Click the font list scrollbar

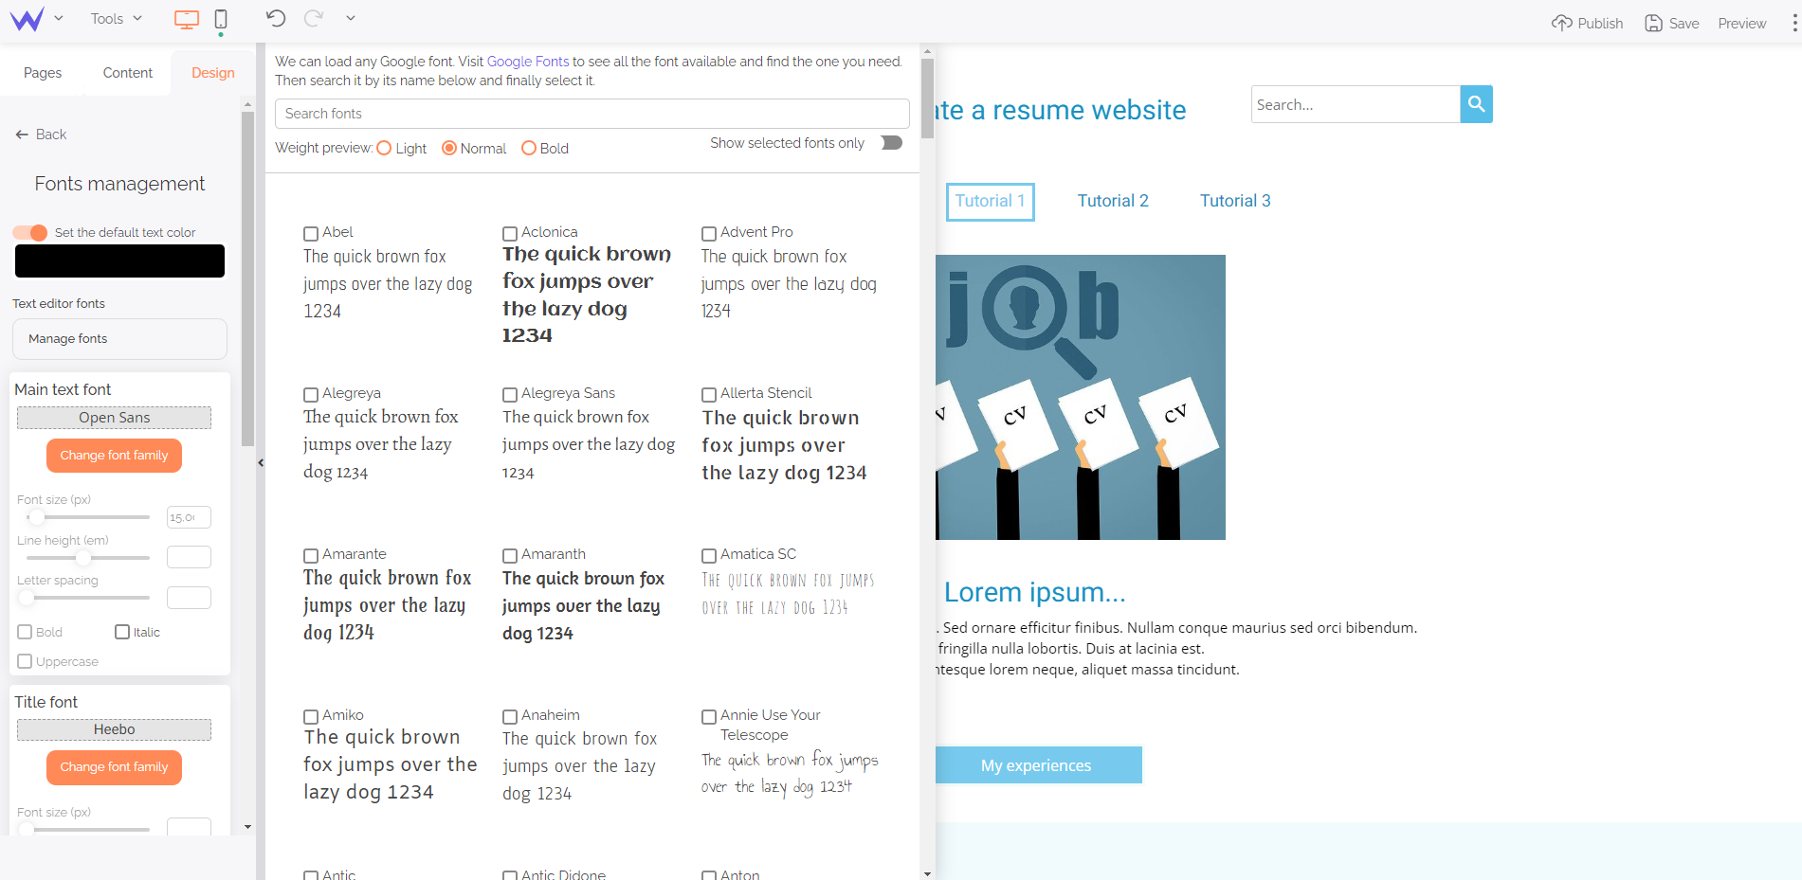tap(927, 99)
